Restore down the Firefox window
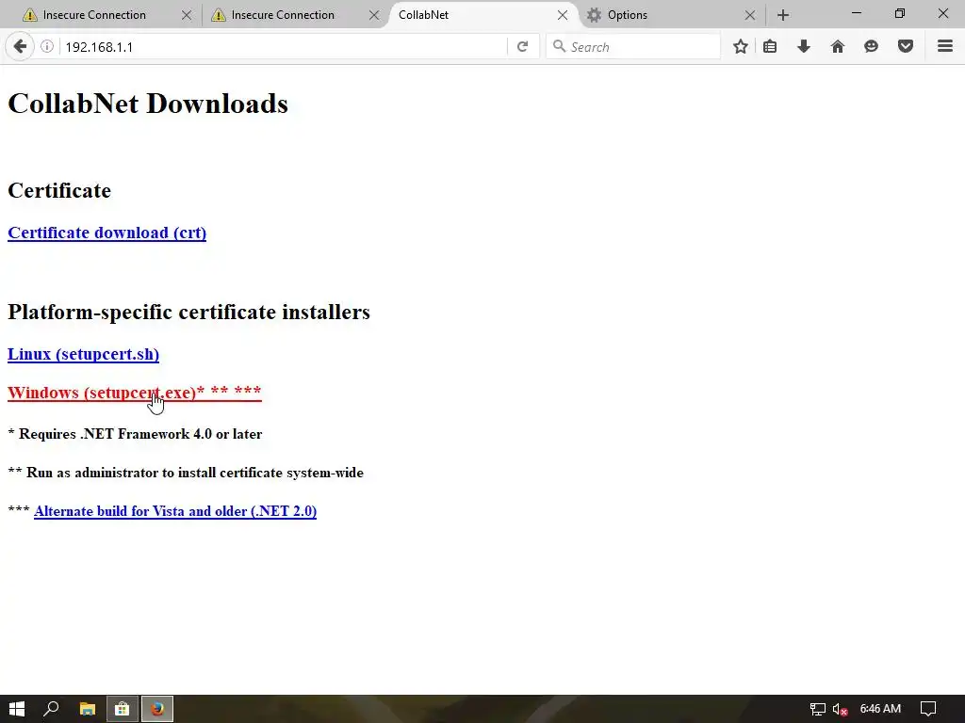This screenshot has height=723, width=965. tap(900, 13)
